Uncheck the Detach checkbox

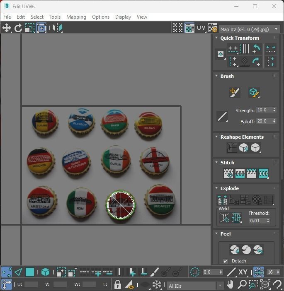tap(225, 261)
